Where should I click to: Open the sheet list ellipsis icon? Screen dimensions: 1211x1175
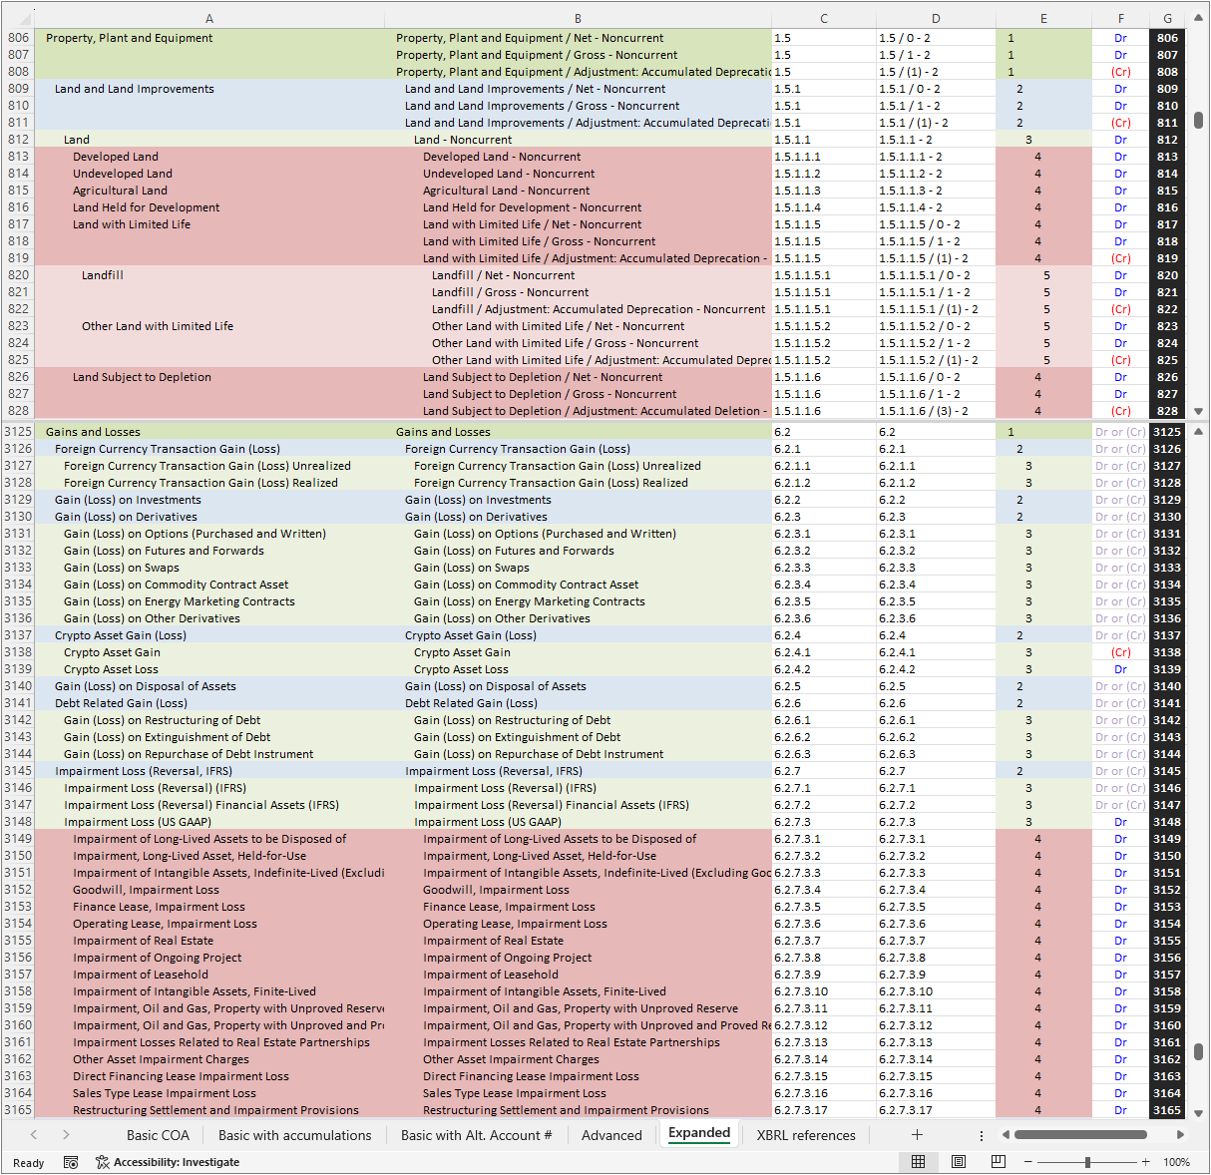click(981, 1134)
